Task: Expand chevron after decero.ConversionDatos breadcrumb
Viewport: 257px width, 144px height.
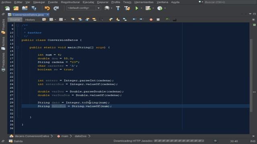Action: pos(52,136)
